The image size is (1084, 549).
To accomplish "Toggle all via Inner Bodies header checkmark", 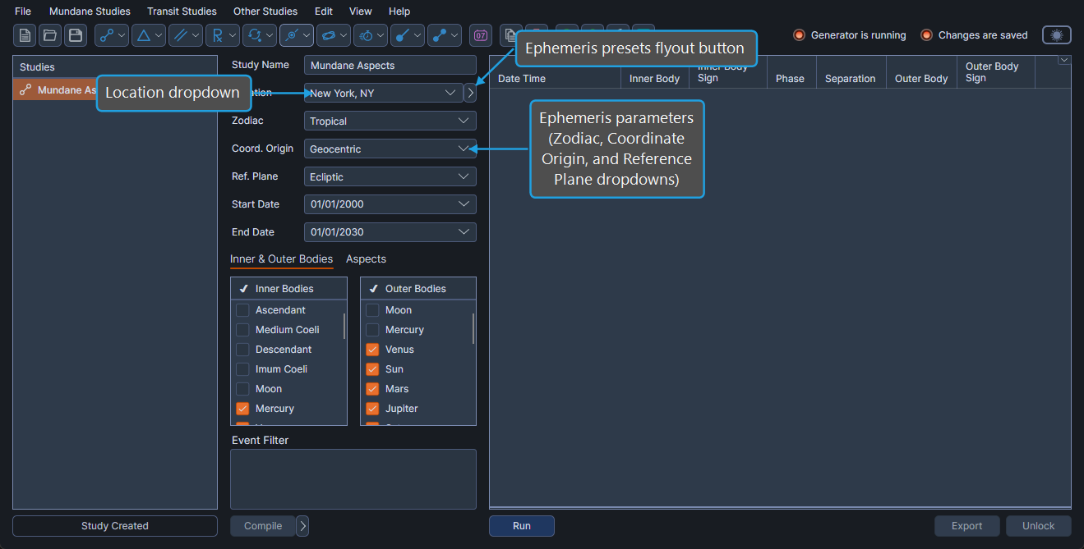I will coord(243,289).
